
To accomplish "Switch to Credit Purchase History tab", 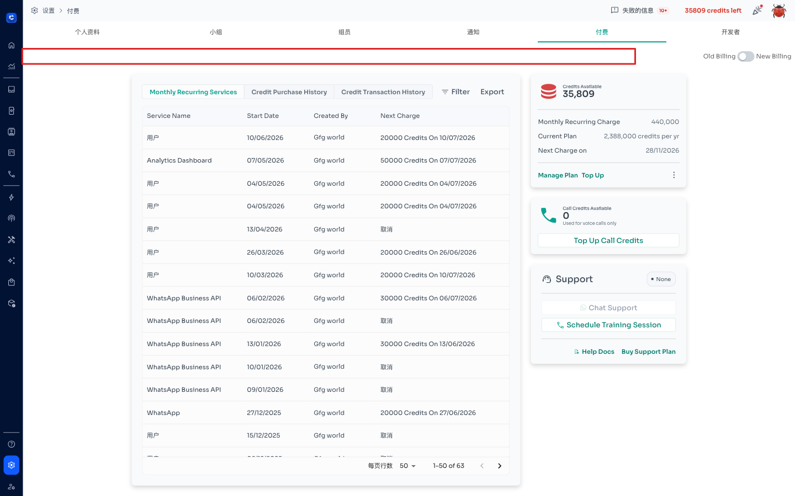I will point(289,92).
